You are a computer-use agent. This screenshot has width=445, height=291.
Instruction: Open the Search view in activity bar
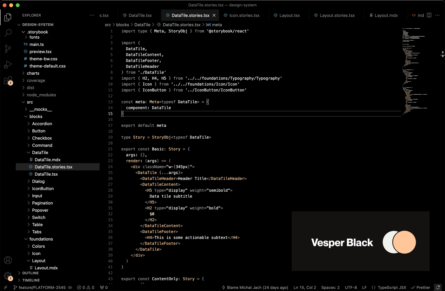pos(8,33)
